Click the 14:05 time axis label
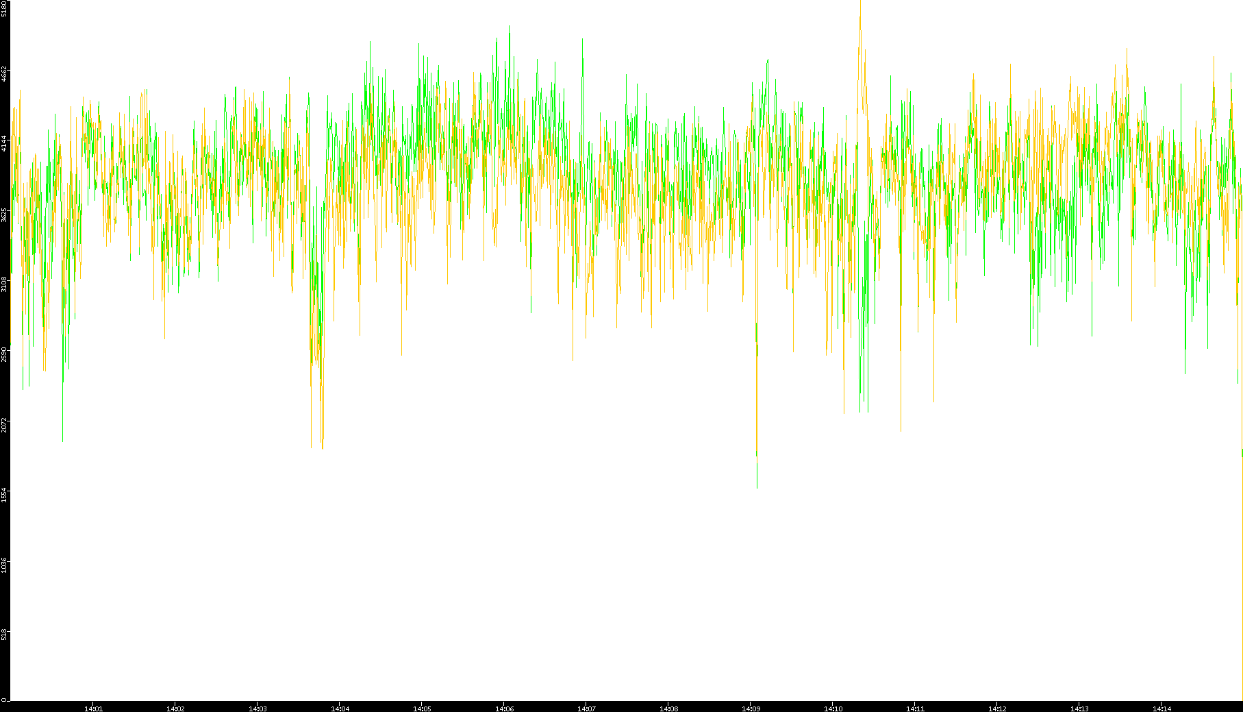 point(422,709)
